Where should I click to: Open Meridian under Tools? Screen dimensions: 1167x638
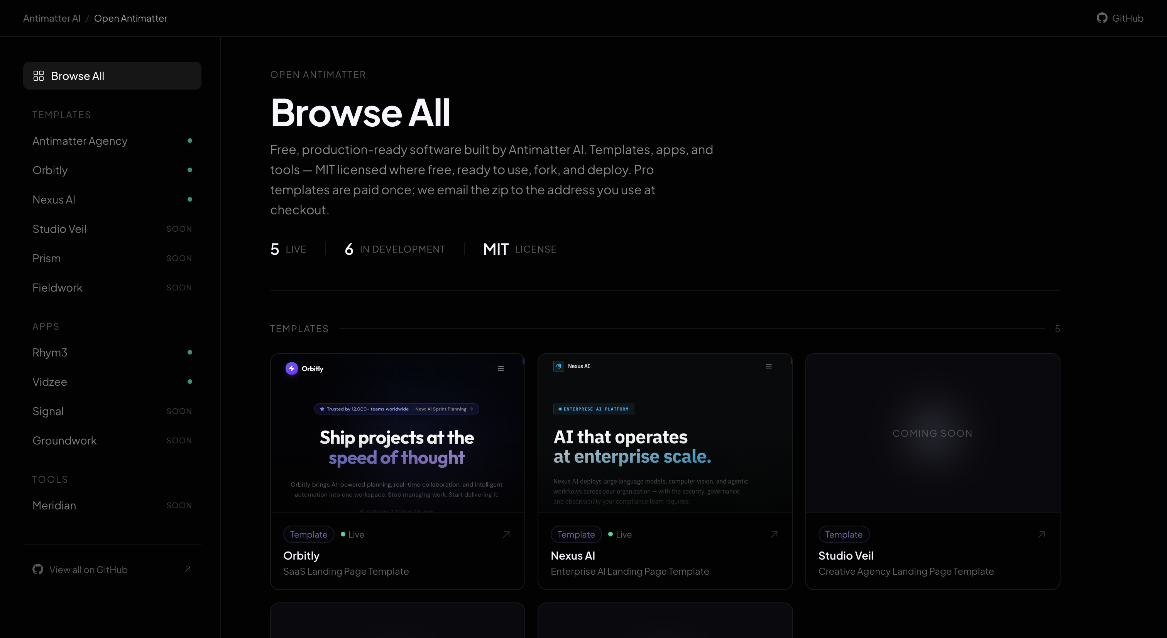pos(54,506)
